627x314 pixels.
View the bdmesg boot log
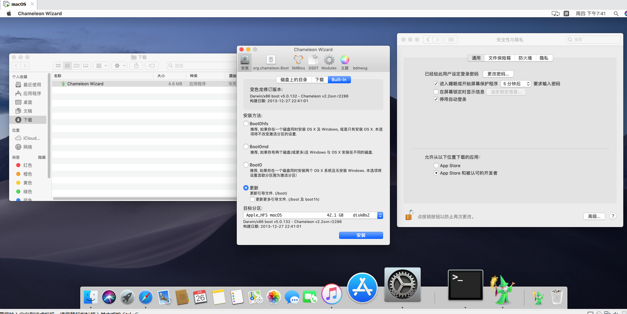tap(360, 62)
